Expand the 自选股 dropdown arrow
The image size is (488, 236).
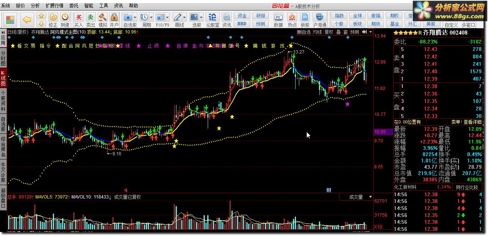tap(135, 17)
